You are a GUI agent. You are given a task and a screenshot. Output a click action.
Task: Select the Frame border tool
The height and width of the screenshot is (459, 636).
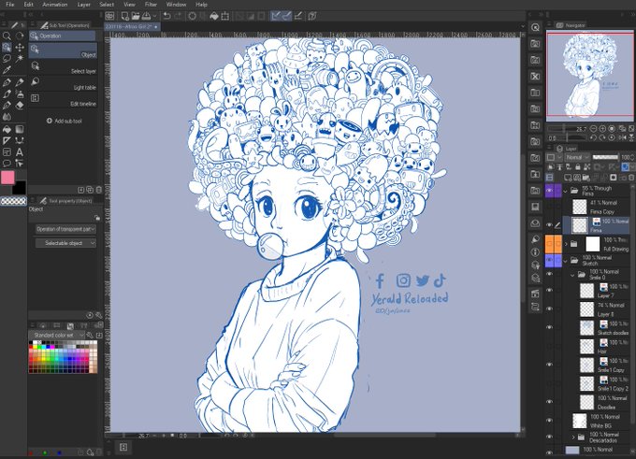coord(7,152)
